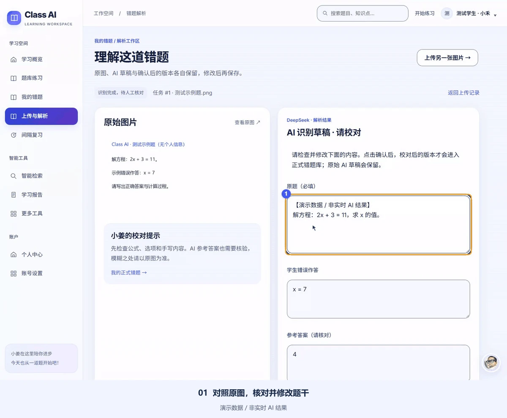Click the Class AI book logo icon
Screen dimensions: 507x418
(x=14, y=18)
